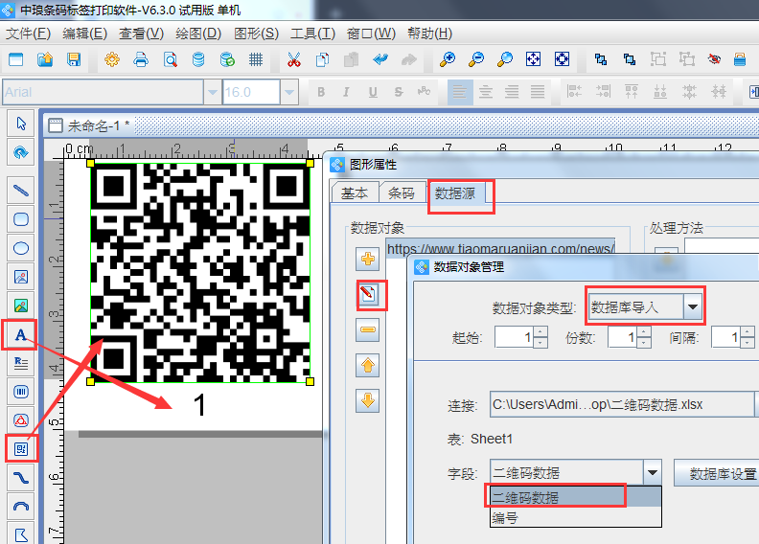Move data object up with arrow icon
The image size is (759, 544).
pyautogui.click(x=367, y=365)
